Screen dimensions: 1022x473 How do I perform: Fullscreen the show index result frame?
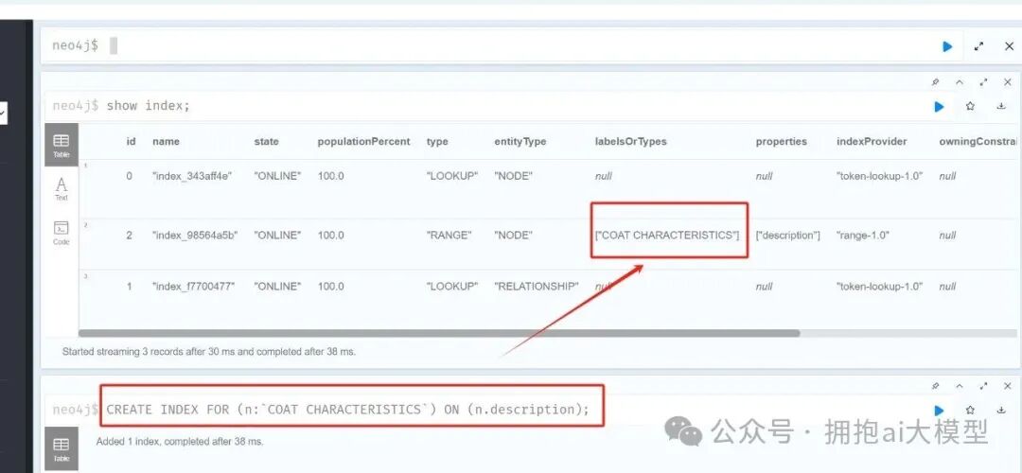click(983, 82)
